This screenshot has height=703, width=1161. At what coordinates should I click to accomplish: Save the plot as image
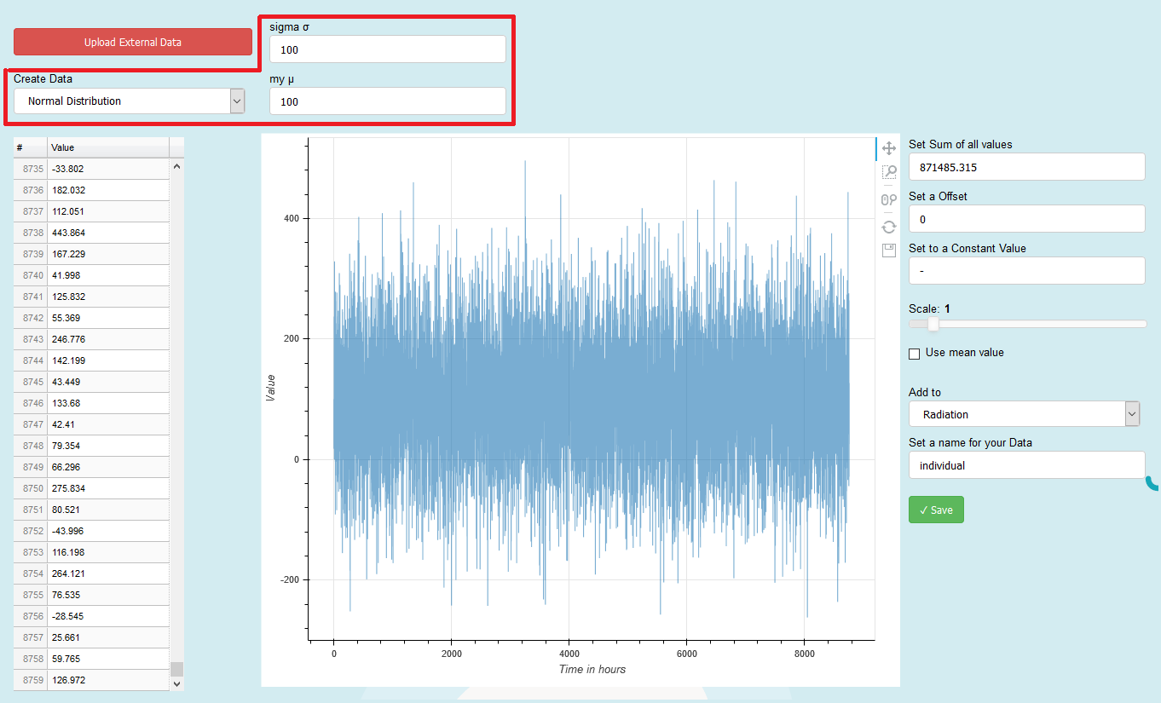pos(889,251)
